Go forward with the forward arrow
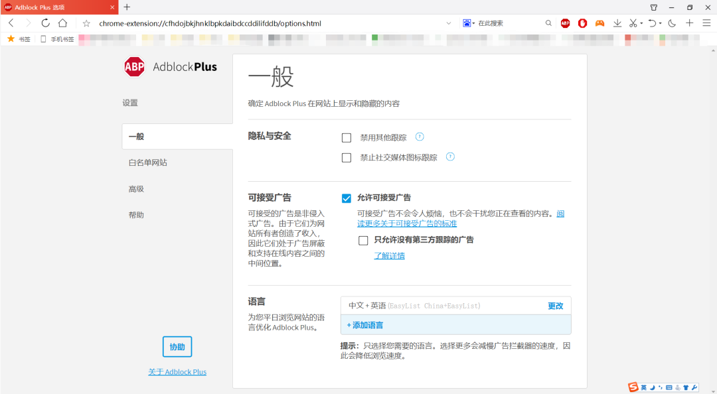The height and width of the screenshot is (394, 717). click(28, 23)
